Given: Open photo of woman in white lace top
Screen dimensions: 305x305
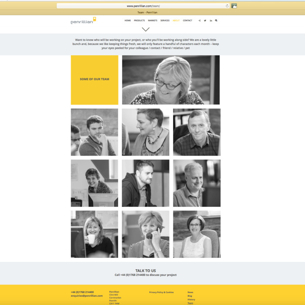Looking at the screenshot, I should [x=197, y=234].
